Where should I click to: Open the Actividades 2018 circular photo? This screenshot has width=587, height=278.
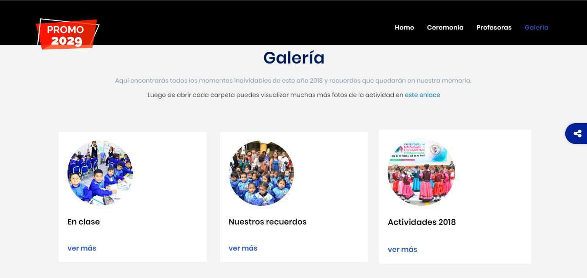[422, 172]
